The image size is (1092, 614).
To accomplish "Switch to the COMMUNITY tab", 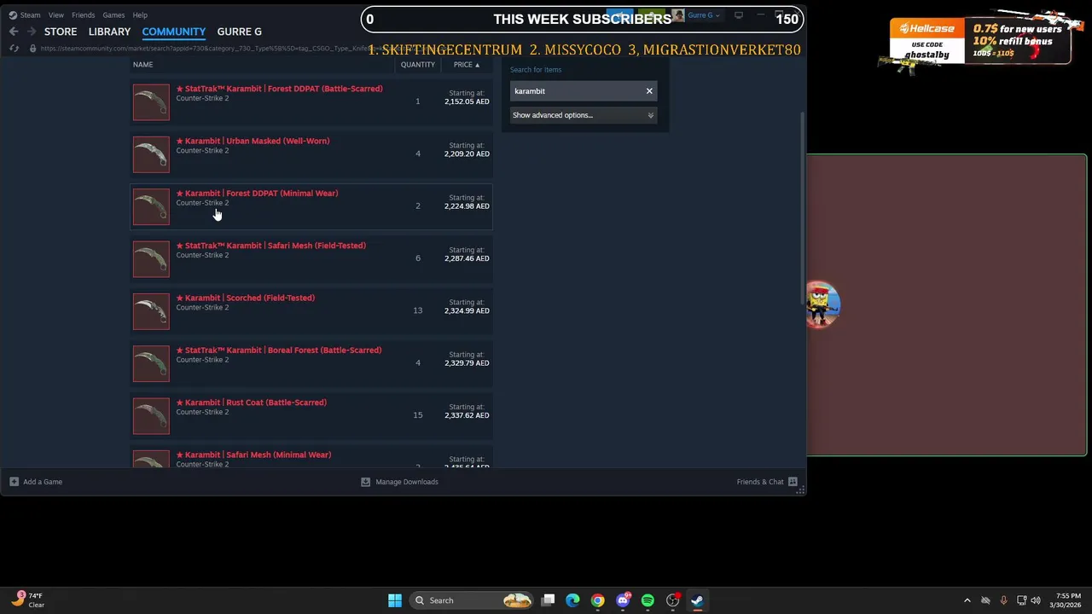I will click(174, 32).
